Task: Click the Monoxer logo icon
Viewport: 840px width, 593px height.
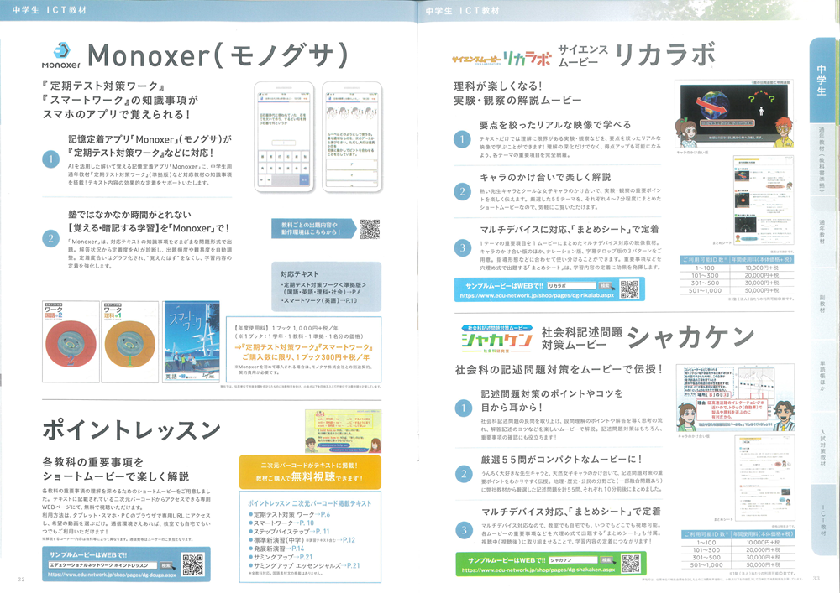Action: point(61,51)
